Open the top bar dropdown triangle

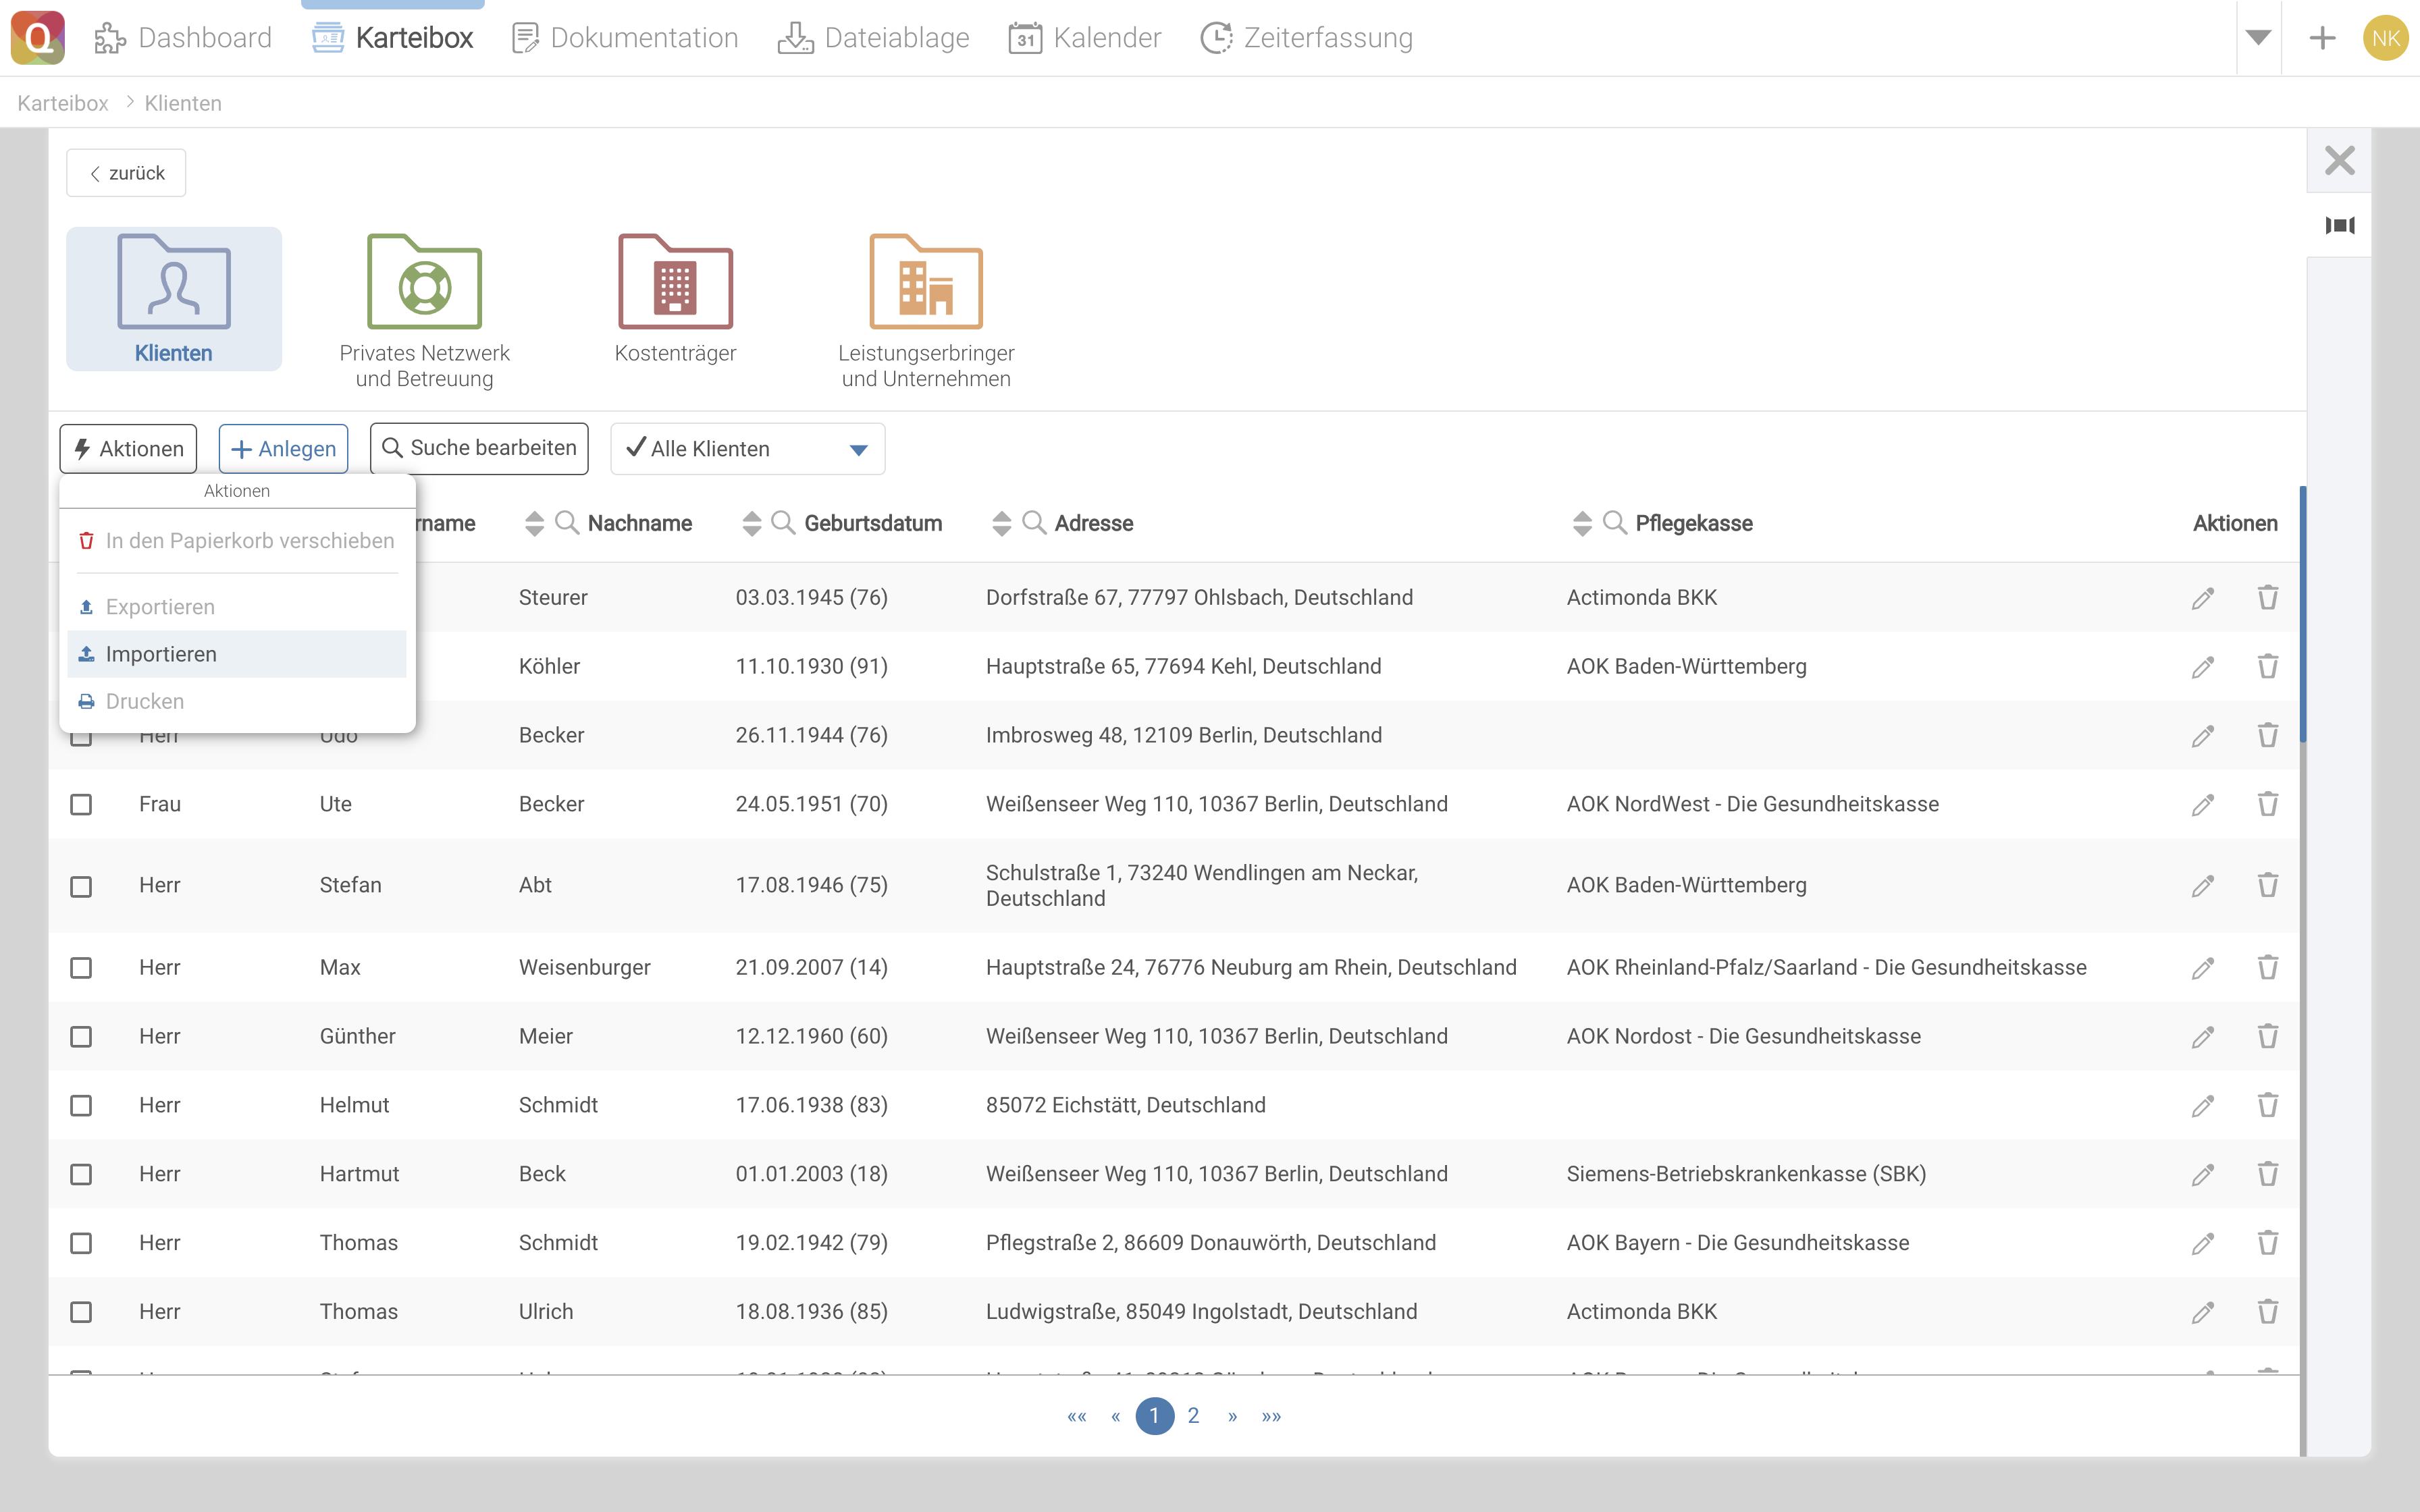coord(2258,38)
